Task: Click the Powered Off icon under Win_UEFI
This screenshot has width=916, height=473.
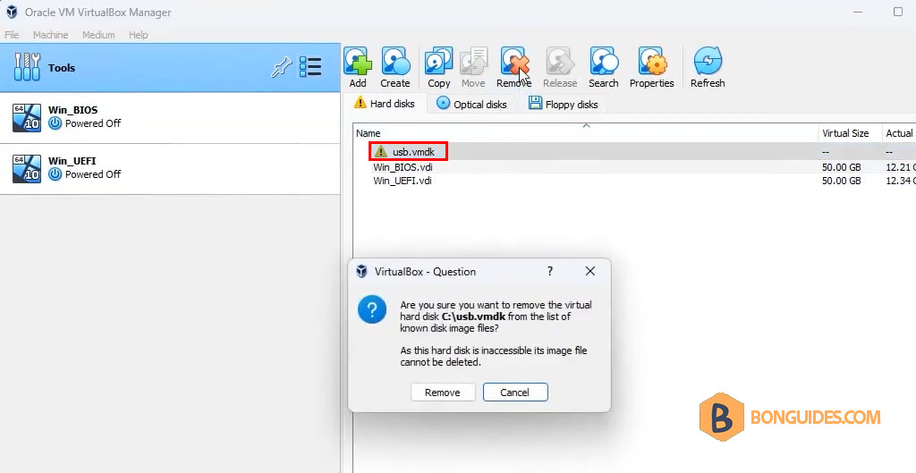Action: (x=55, y=174)
